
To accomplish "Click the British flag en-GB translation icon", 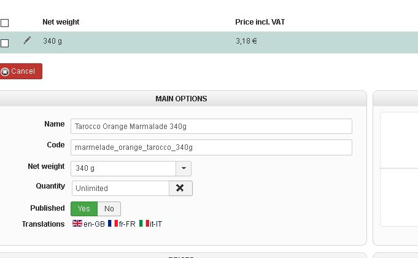I will tap(77, 224).
